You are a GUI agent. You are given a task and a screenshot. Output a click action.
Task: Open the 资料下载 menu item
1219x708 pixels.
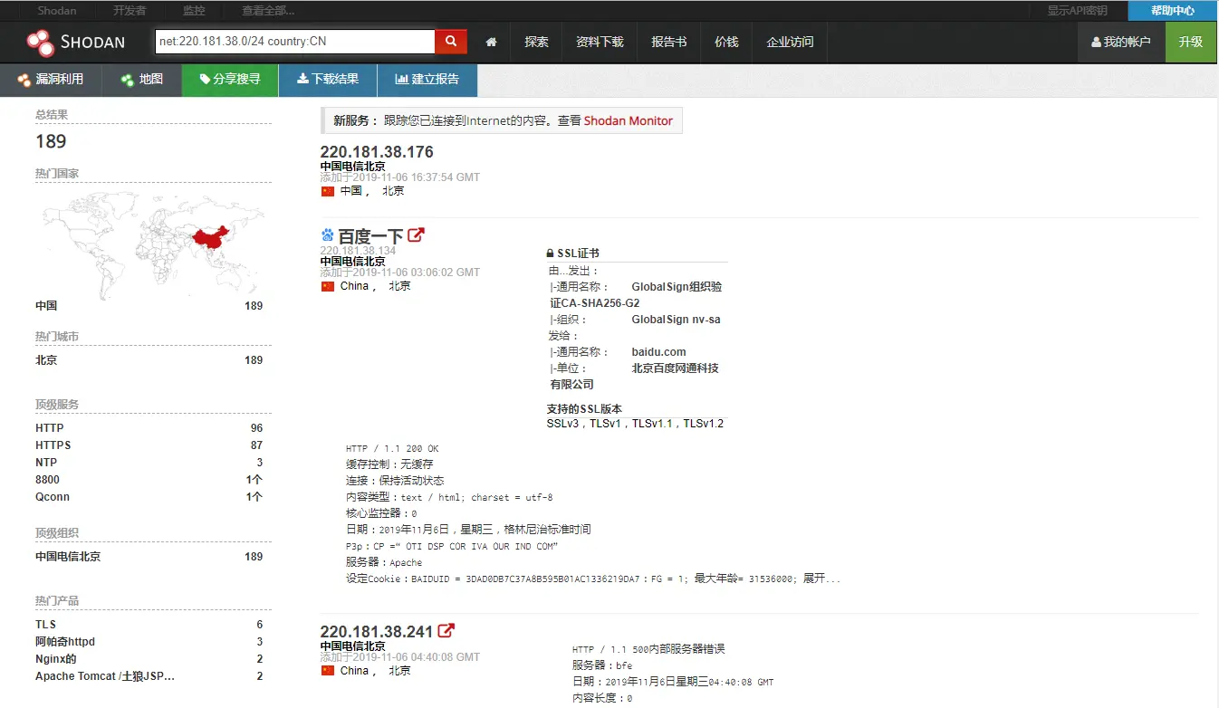pyautogui.click(x=600, y=43)
